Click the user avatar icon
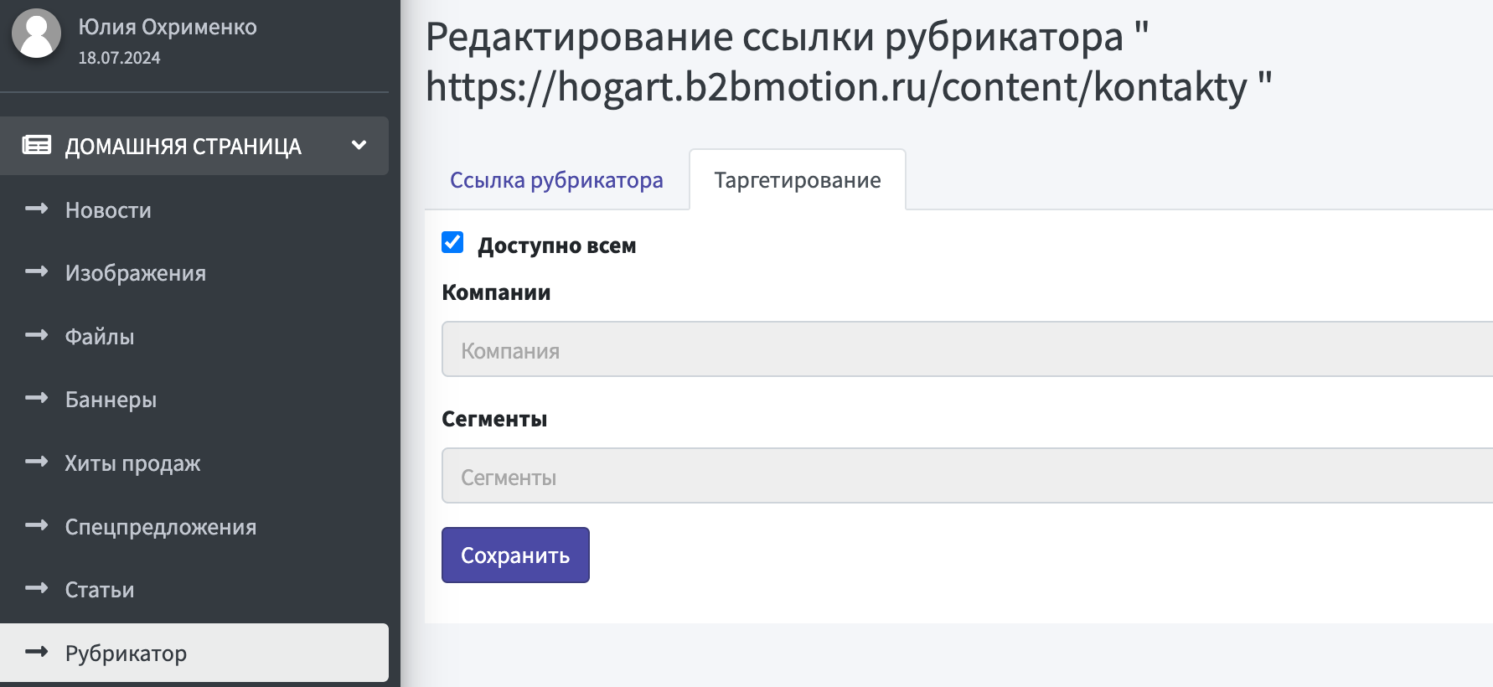Viewport: 1493px width, 687px height. click(x=36, y=34)
